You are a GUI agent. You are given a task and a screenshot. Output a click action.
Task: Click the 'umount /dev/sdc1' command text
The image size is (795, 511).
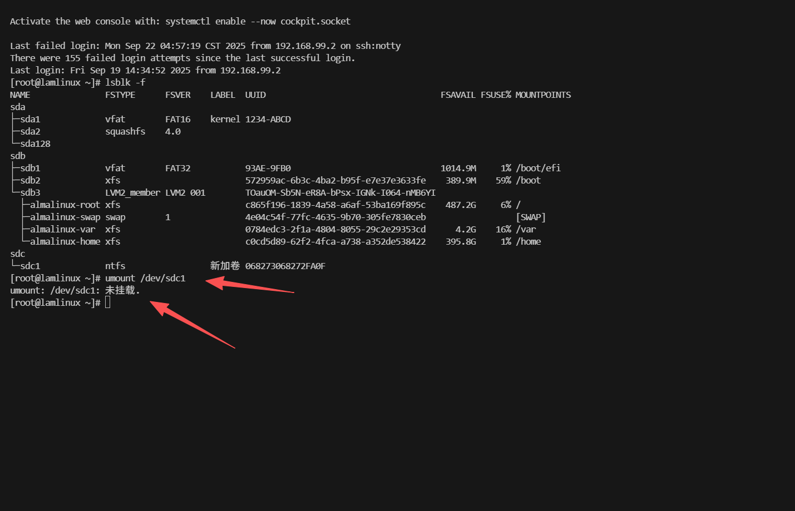point(145,278)
